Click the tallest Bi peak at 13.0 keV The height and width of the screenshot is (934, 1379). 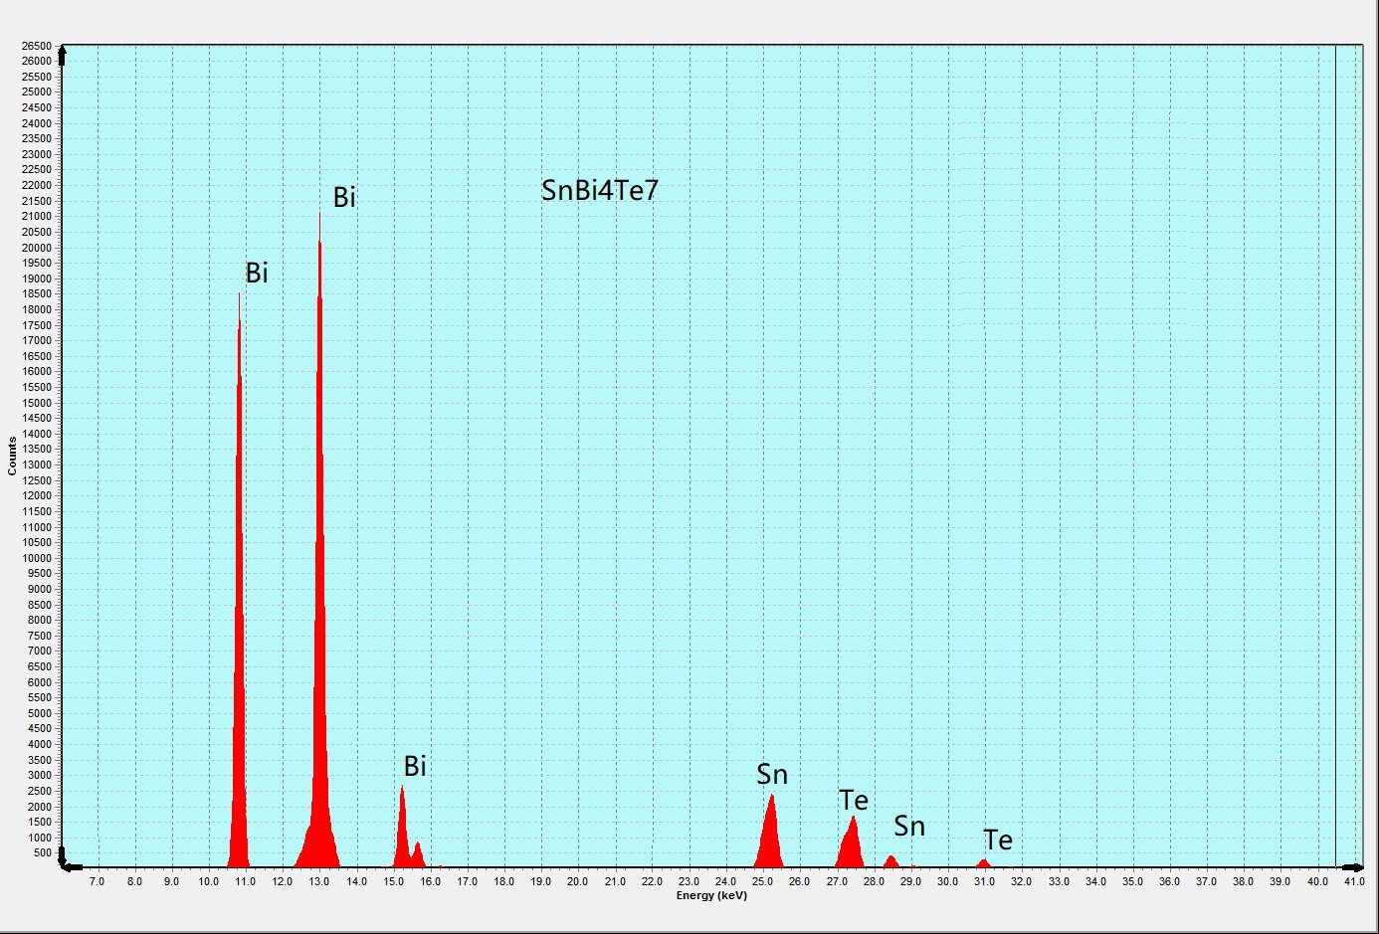pyautogui.click(x=319, y=537)
